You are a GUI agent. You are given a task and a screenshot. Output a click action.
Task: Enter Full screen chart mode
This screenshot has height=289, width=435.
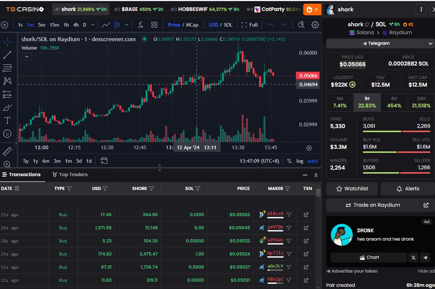[250, 25]
